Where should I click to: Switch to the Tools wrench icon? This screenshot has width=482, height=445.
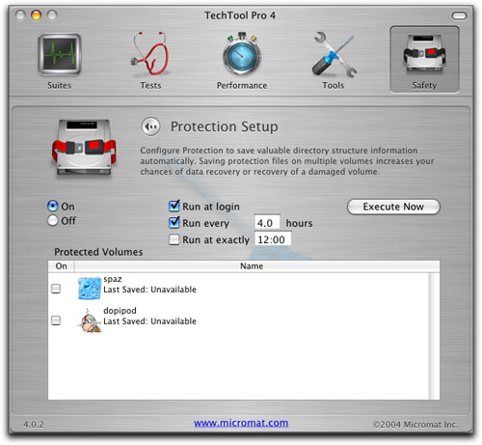tap(334, 54)
